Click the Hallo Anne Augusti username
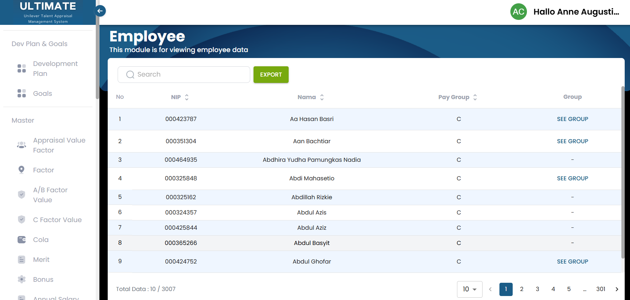This screenshot has width=630, height=300. (x=576, y=12)
